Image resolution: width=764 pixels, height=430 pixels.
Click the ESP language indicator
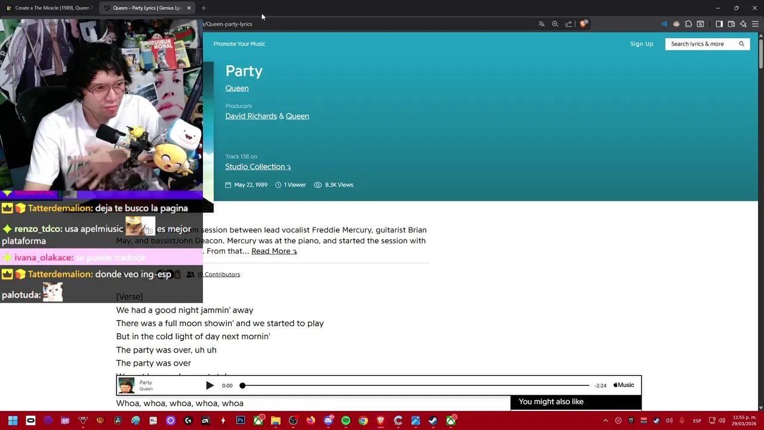[x=697, y=420]
